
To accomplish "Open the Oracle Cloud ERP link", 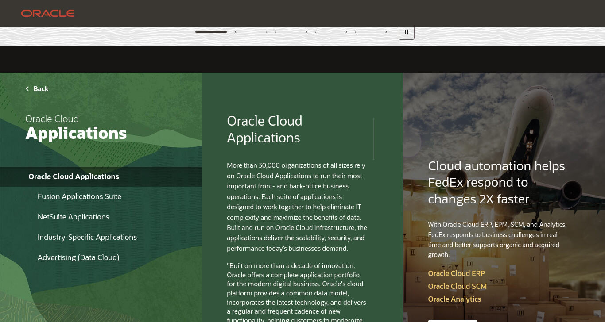I will tap(457, 273).
